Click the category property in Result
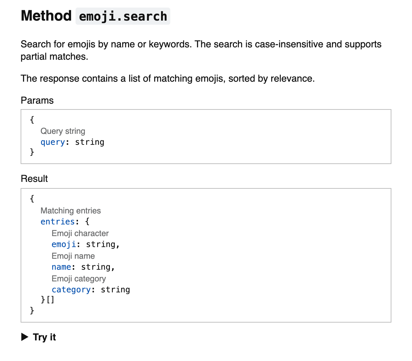The width and height of the screenshot is (412, 361). point(71,290)
